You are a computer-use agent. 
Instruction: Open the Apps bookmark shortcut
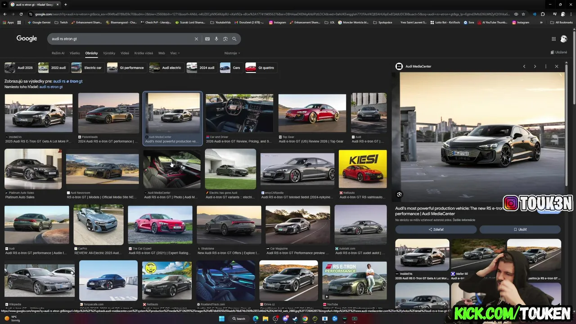(x=9, y=22)
